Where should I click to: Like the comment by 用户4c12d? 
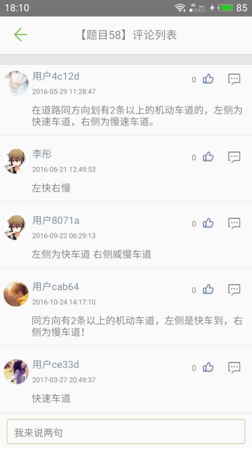point(208,79)
